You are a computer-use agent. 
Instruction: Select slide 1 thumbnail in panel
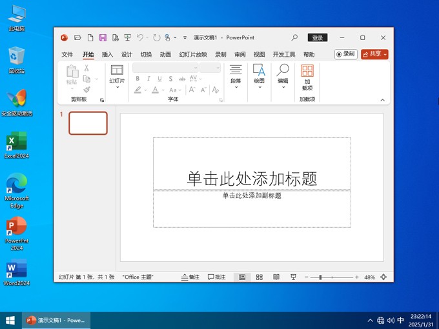point(88,123)
